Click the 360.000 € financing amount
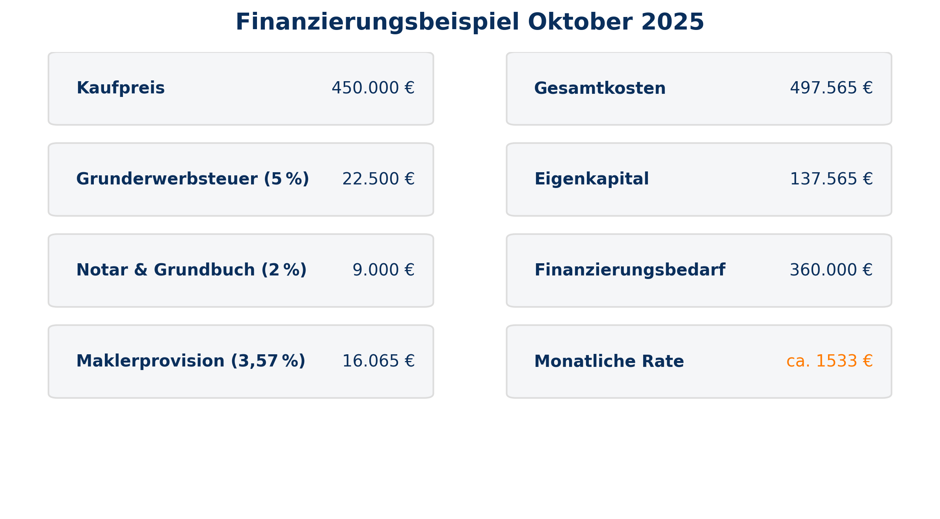 click(x=831, y=270)
